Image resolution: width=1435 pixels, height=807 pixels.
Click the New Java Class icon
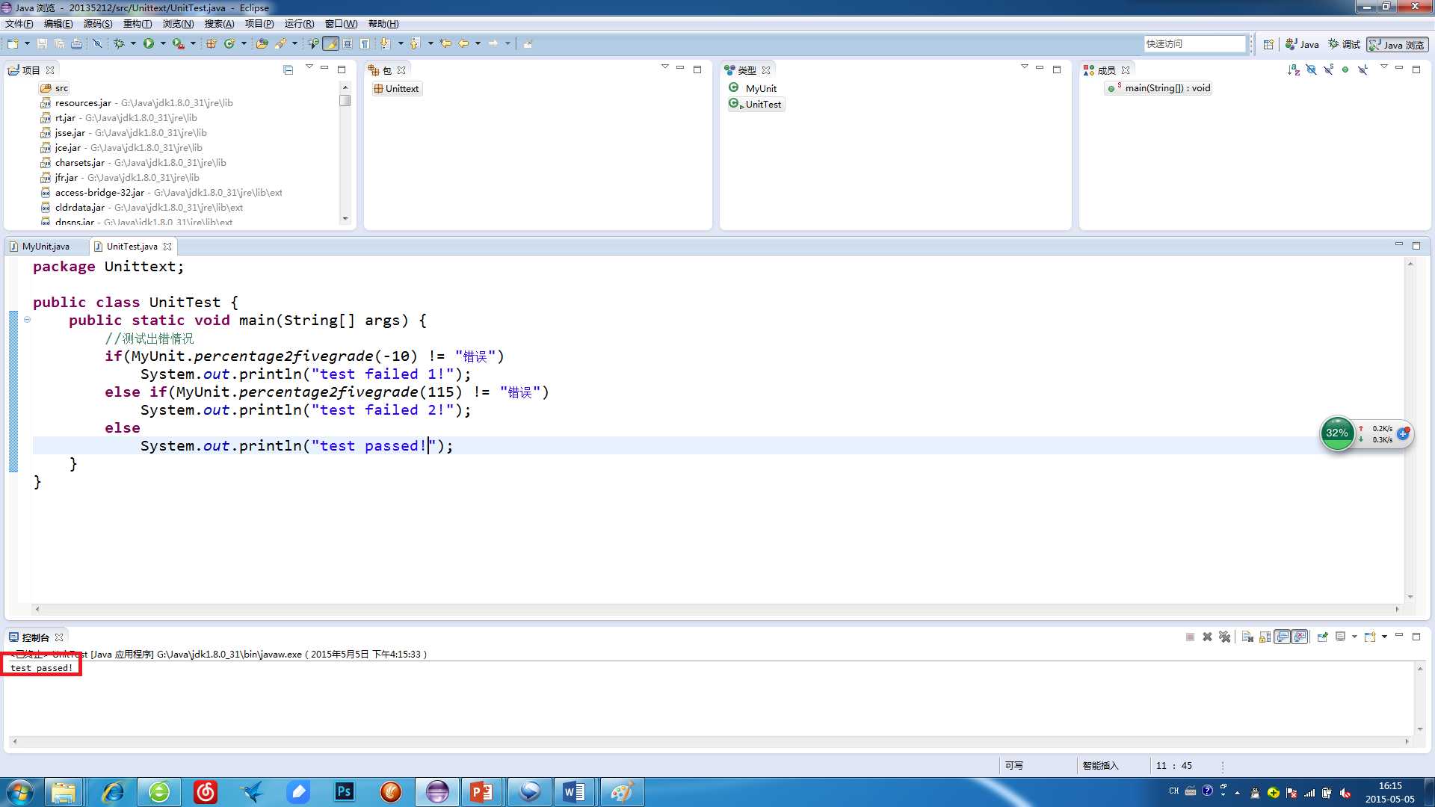[229, 43]
